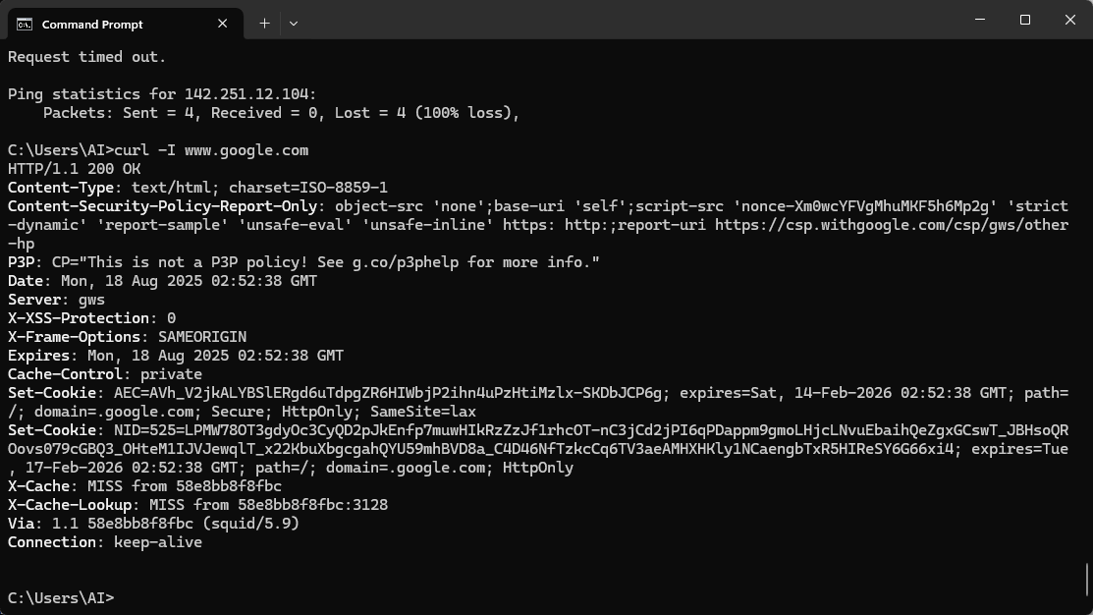Click the Server: gws header line
This screenshot has width=1093, height=615.
pos(56,300)
